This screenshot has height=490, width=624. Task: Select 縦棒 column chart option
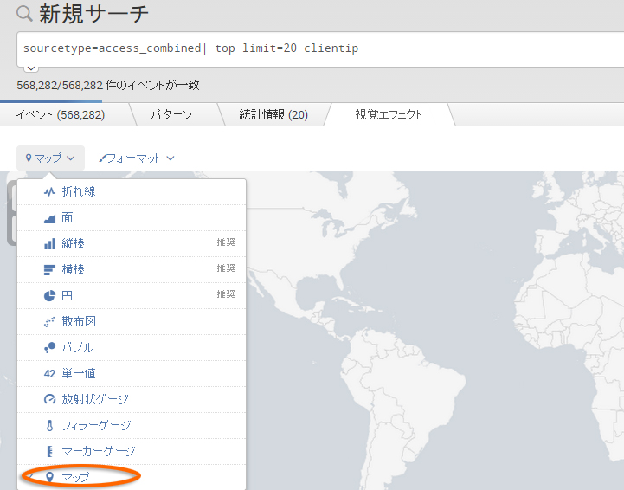[x=132, y=243]
